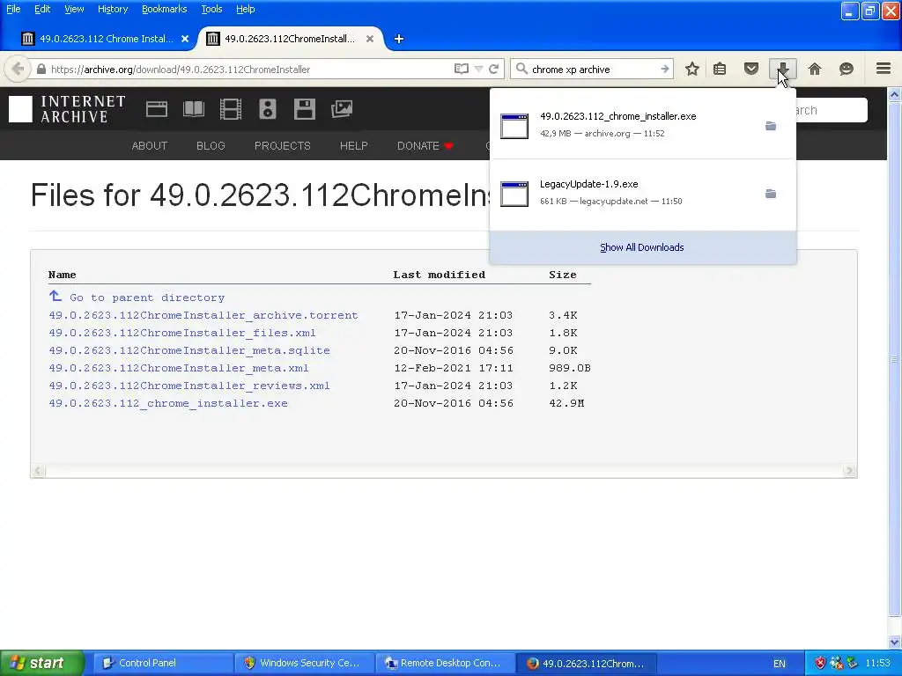The image size is (902, 676).
Task: Open the View menu
Action: (74, 9)
